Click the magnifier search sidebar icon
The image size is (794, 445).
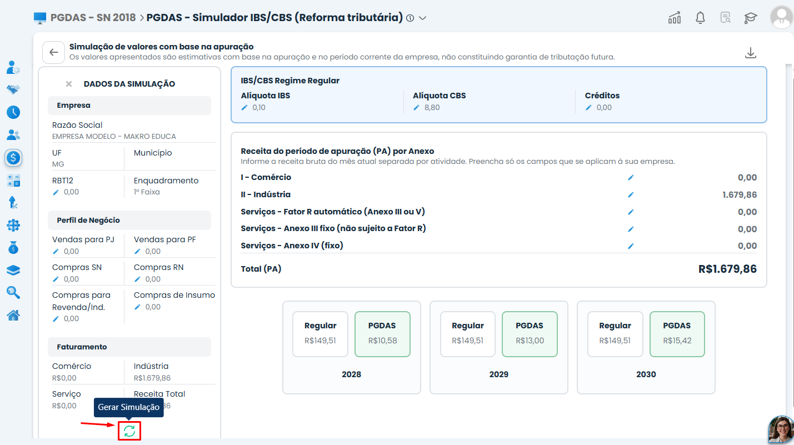pos(13,292)
